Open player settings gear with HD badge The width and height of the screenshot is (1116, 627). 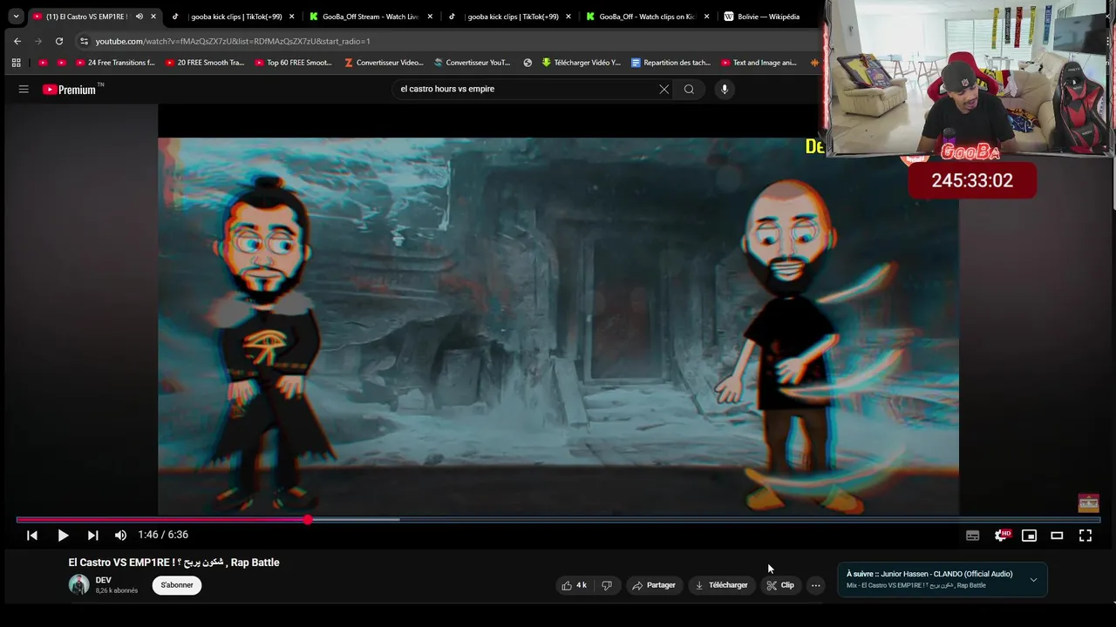pyautogui.click(x=1002, y=536)
